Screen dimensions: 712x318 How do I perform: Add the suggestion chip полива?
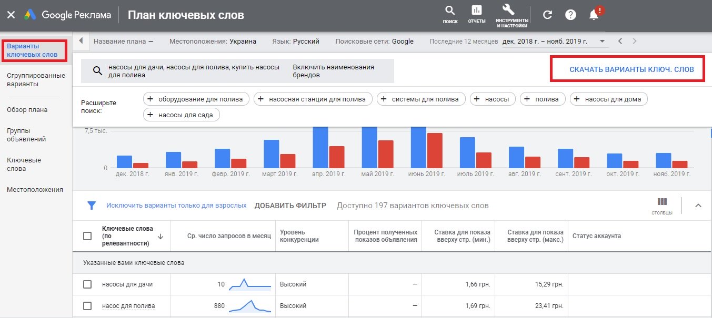pyautogui.click(x=543, y=99)
